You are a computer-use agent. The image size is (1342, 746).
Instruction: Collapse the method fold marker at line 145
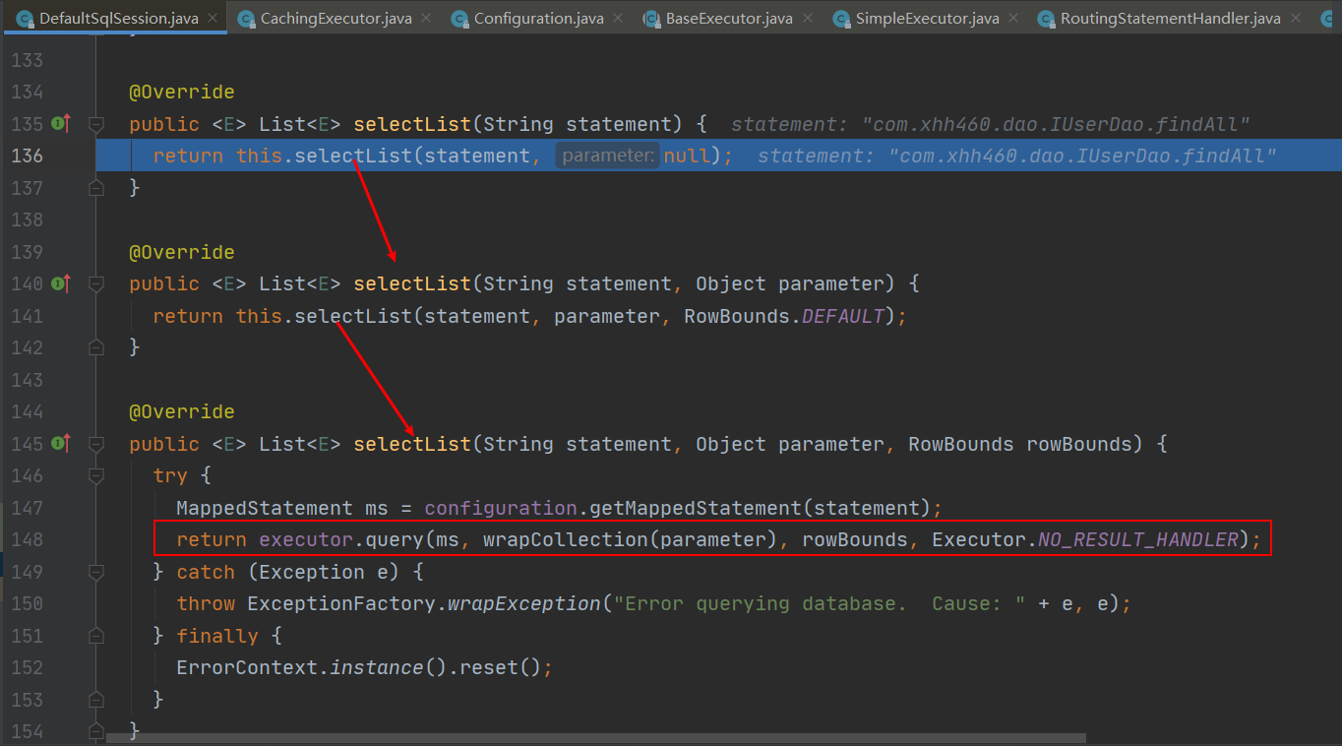pyautogui.click(x=95, y=445)
